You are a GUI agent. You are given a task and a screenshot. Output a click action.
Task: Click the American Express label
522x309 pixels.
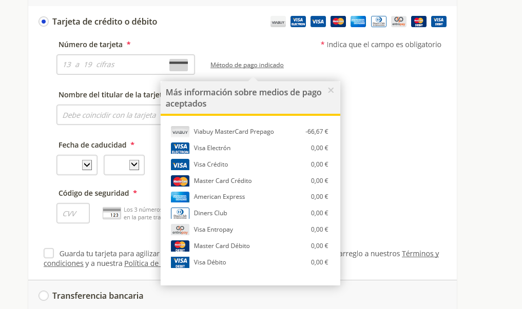pos(219,197)
